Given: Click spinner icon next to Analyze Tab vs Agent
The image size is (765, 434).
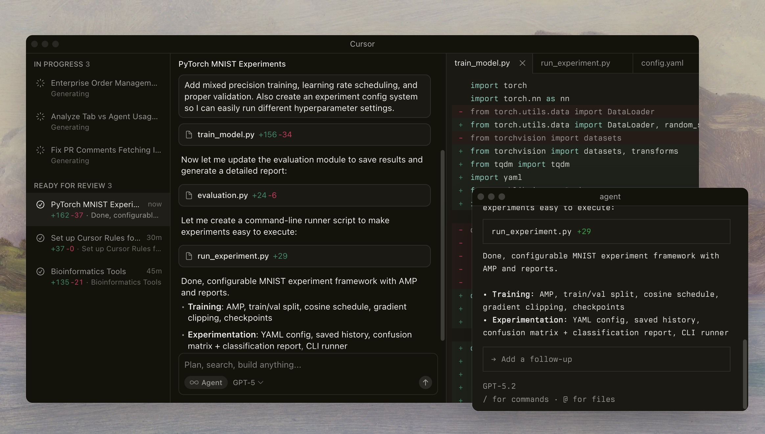Looking at the screenshot, I should tap(40, 117).
